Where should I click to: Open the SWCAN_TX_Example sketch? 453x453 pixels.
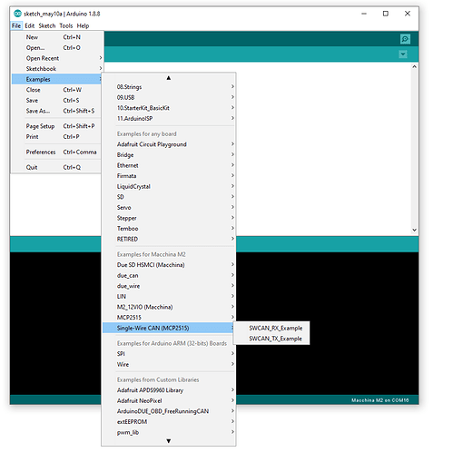pos(272,339)
